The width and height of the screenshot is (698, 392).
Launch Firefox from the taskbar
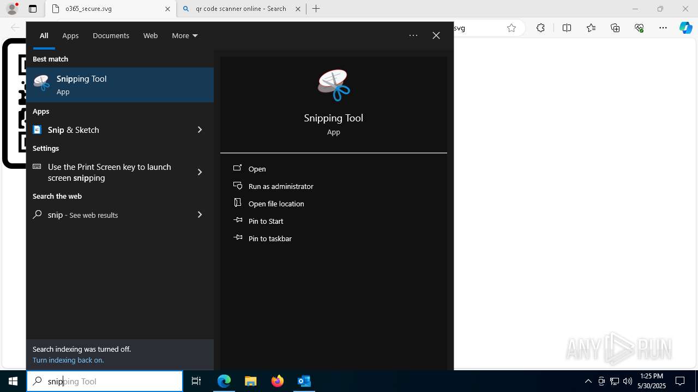pos(278,381)
